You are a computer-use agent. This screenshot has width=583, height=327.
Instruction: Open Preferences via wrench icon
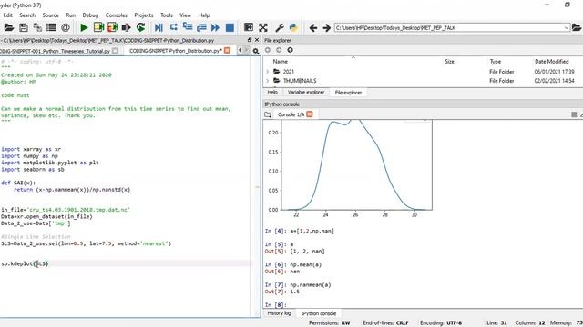click(280, 27)
